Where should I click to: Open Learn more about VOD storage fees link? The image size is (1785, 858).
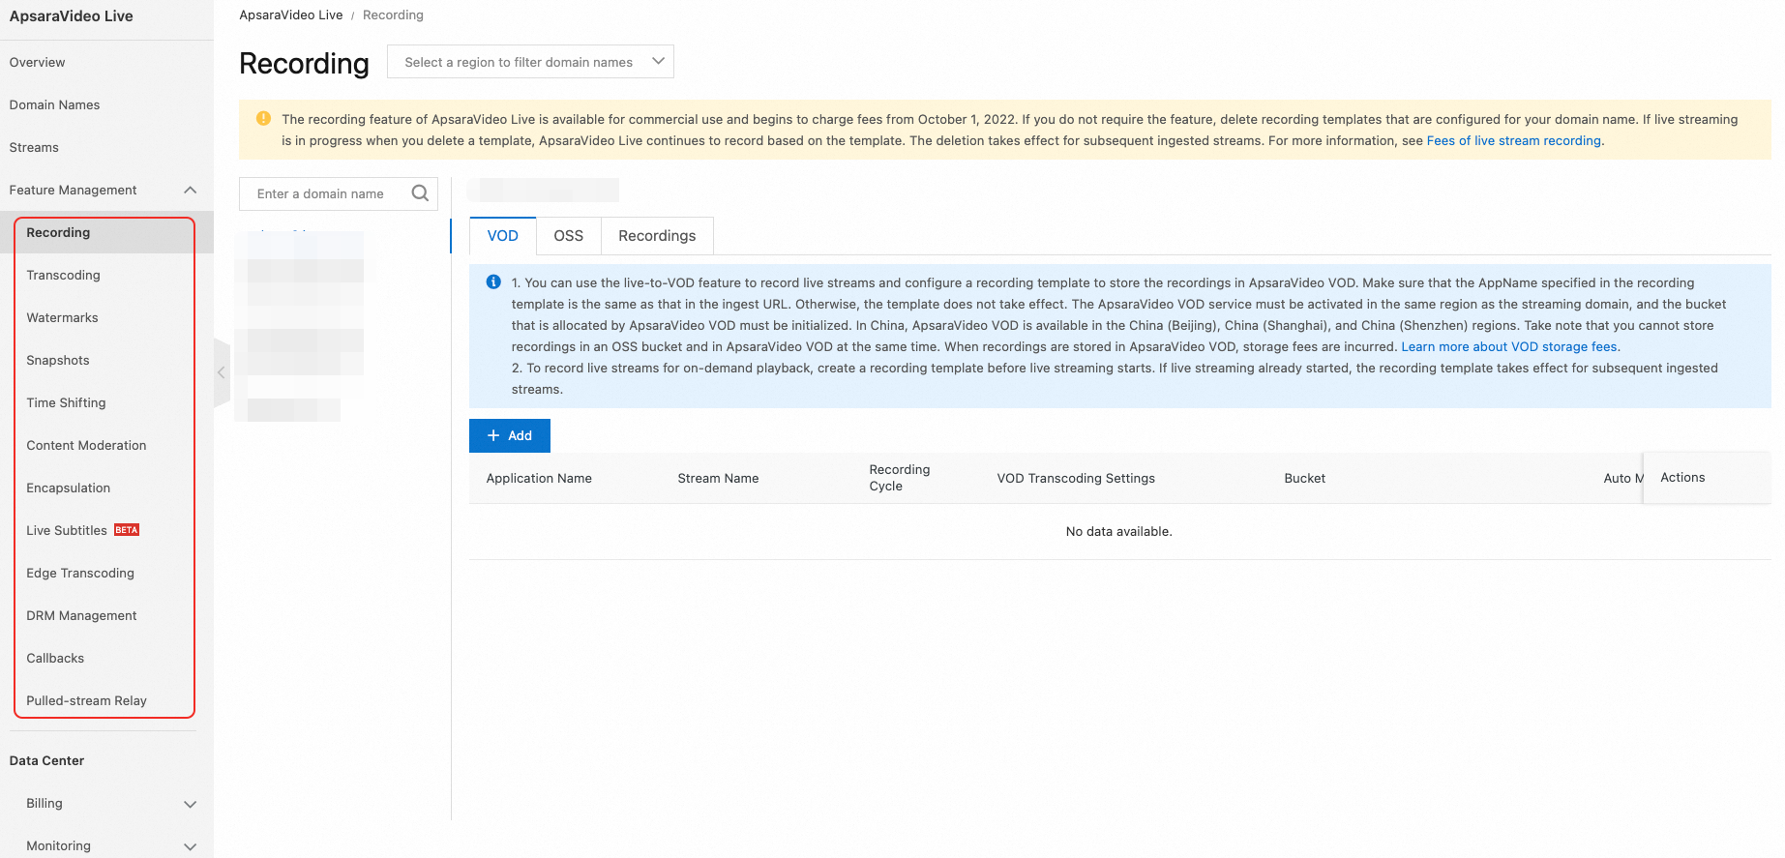[x=1509, y=346]
